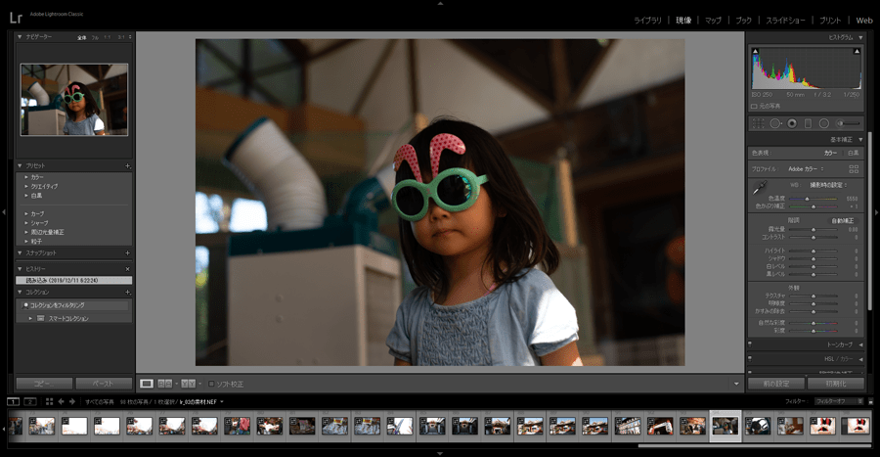Go back with the left arrow icon

61,401
